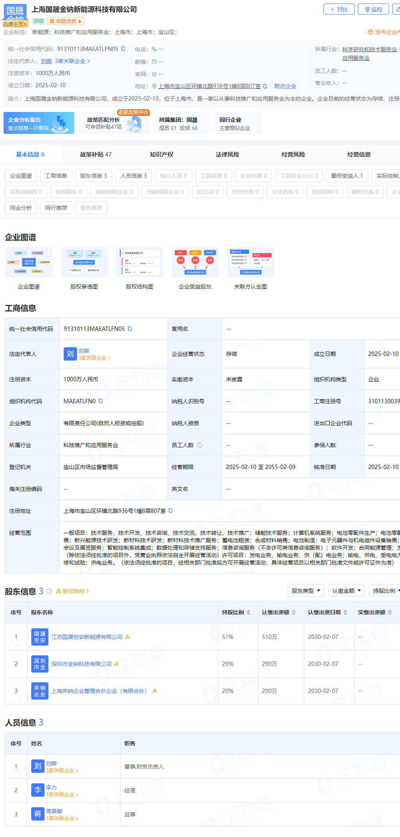Click the 同业分析 chip

[x=21, y=208]
